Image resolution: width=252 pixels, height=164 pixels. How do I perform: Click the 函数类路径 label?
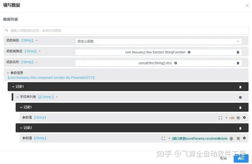pos(14,51)
